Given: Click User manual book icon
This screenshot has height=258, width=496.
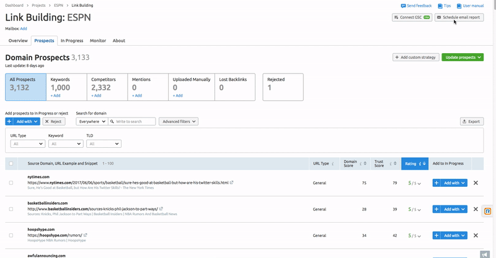Looking at the screenshot, I should click(459, 6).
